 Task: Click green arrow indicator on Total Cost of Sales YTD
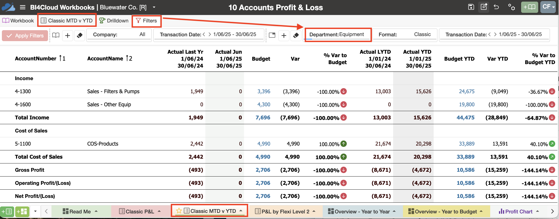[552, 157]
